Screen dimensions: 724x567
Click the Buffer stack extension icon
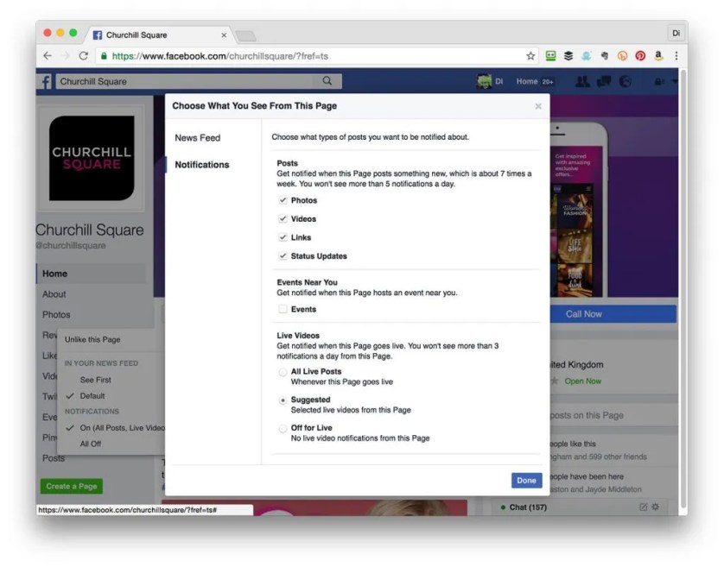[568, 56]
